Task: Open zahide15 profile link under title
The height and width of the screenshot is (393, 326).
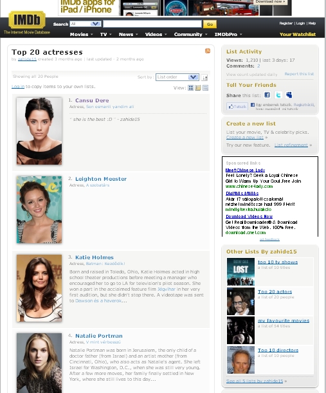Action: [27, 59]
